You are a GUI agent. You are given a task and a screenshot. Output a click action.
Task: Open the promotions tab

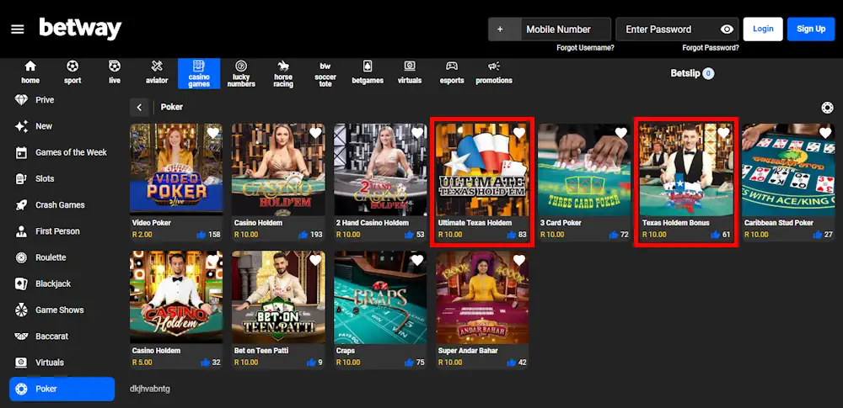[493, 73]
